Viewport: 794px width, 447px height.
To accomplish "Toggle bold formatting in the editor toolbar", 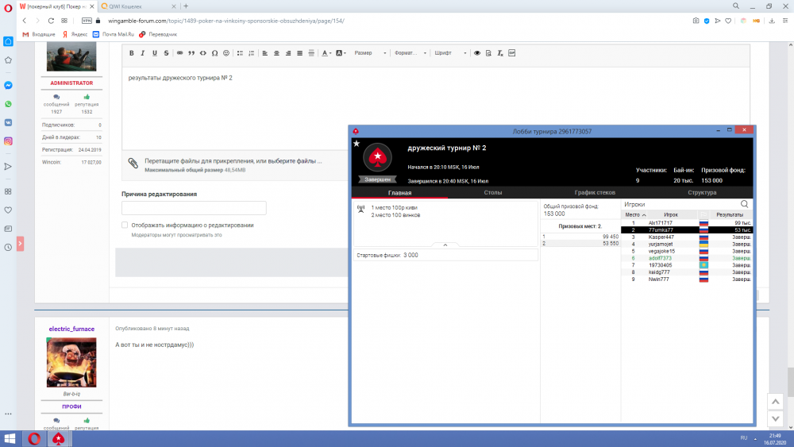I will tap(132, 53).
